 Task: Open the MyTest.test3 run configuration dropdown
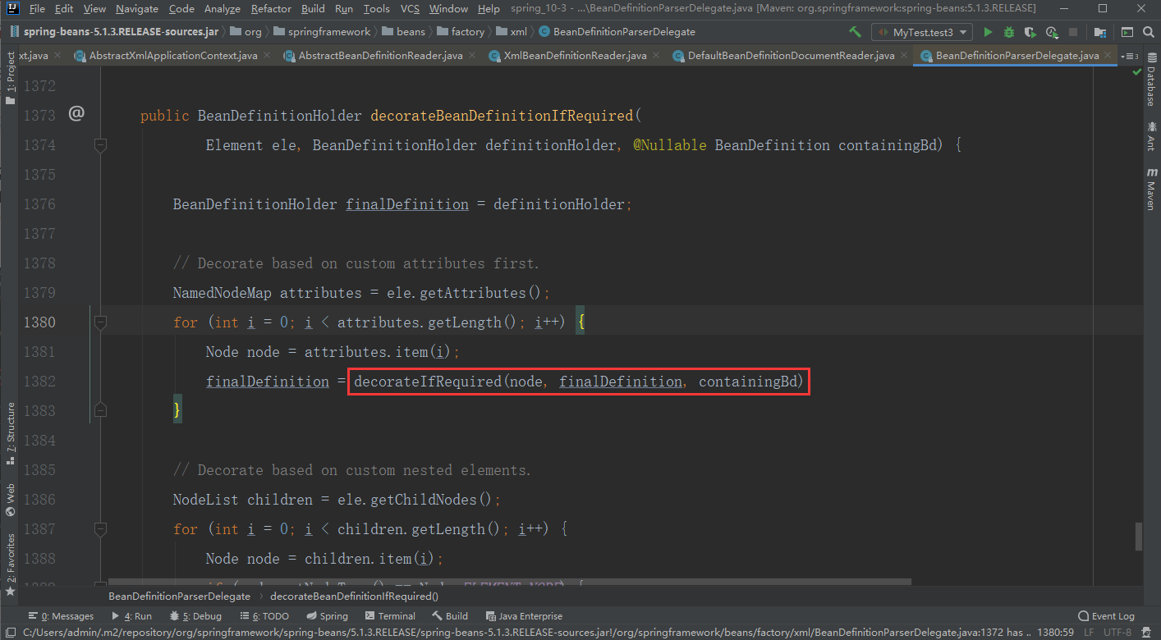922,32
